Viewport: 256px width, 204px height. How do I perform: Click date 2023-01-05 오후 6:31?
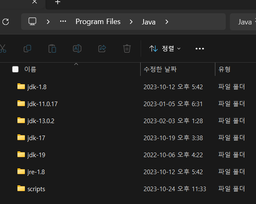click(x=173, y=104)
